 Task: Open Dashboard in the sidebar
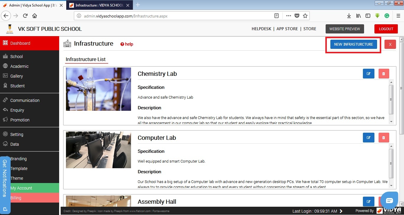[30, 43]
